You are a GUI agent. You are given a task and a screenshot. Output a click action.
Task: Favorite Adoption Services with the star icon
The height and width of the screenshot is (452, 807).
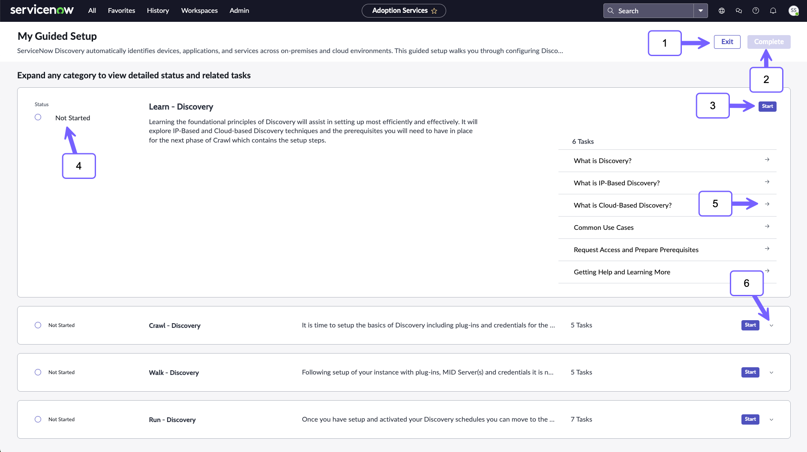point(434,11)
